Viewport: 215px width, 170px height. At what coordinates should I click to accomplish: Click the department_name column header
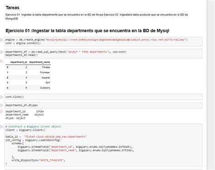39,62
